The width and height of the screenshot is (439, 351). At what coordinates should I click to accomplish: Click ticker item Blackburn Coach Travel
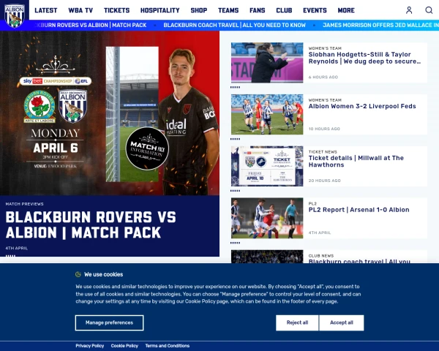tap(235, 25)
